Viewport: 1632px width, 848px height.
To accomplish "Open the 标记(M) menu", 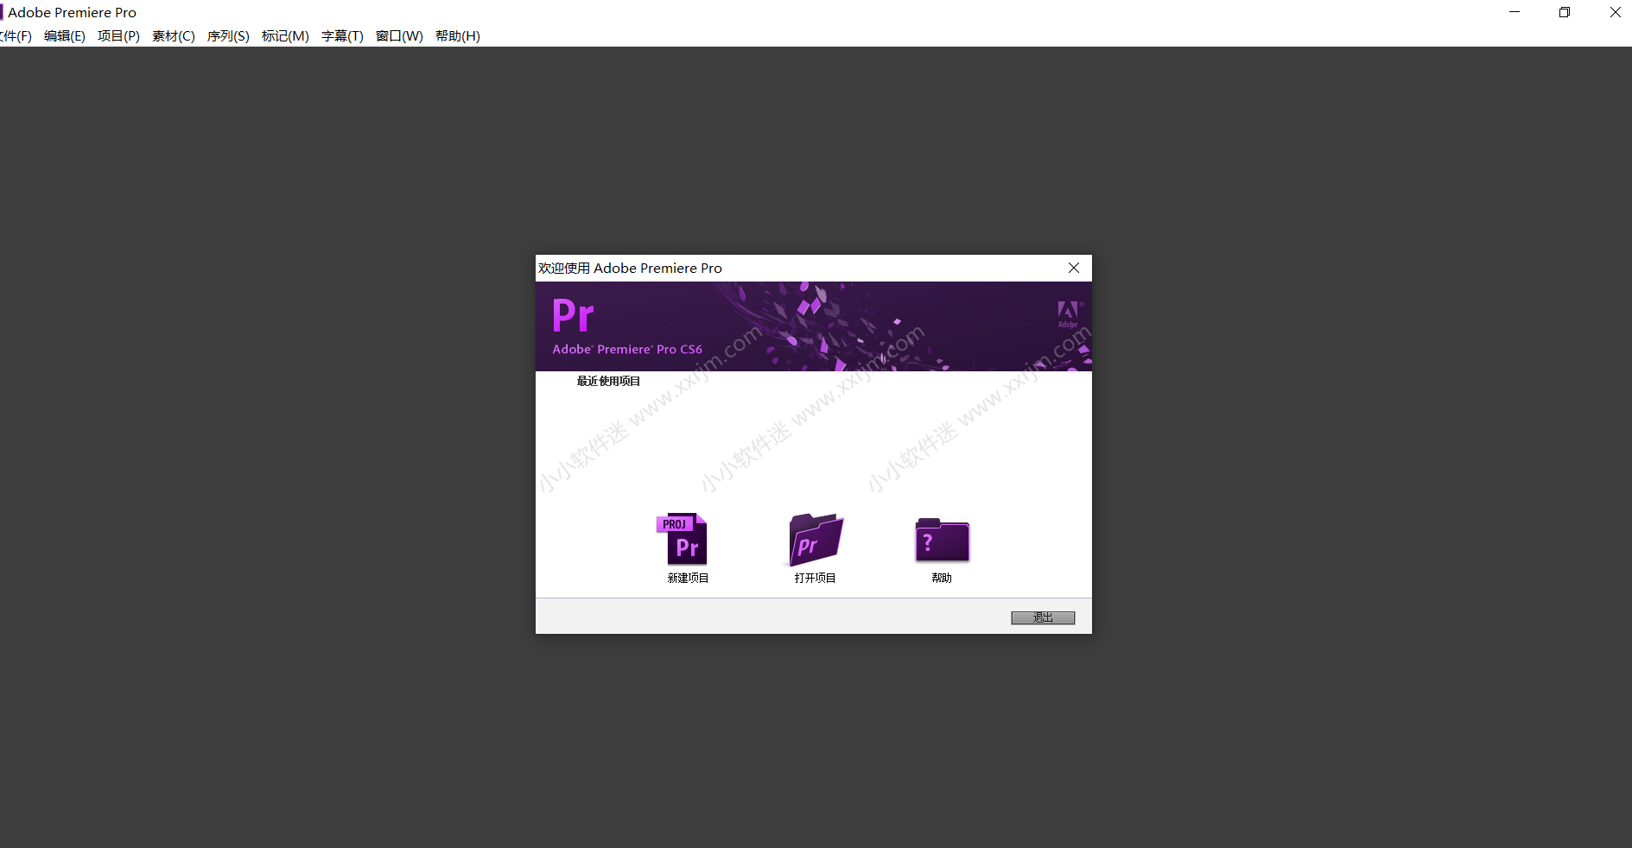I will [285, 35].
